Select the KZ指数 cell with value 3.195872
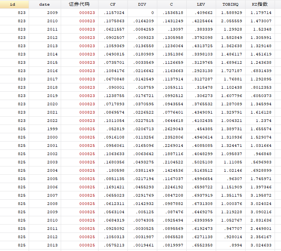This screenshot has height=251, width=281. pos(261,195)
